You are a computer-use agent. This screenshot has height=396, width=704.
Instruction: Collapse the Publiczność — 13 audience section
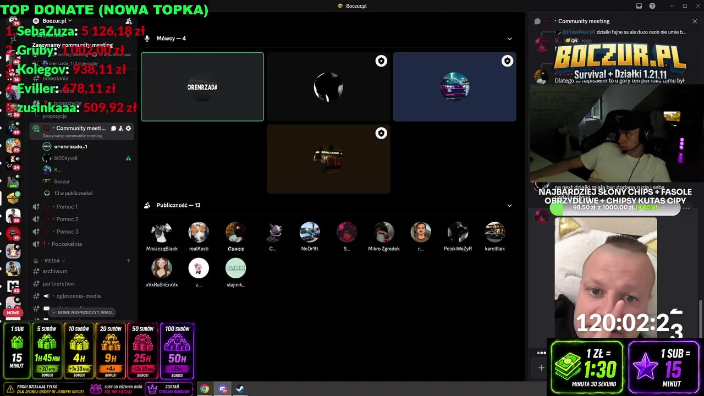(x=509, y=206)
